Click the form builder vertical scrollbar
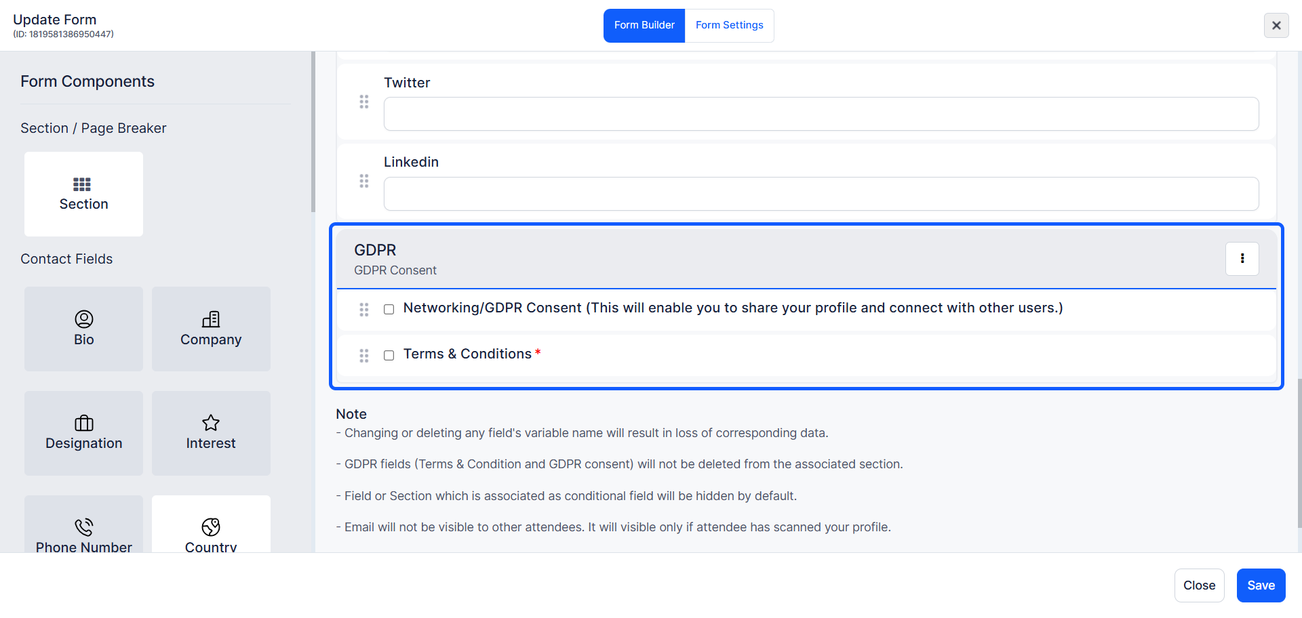 point(1299,453)
